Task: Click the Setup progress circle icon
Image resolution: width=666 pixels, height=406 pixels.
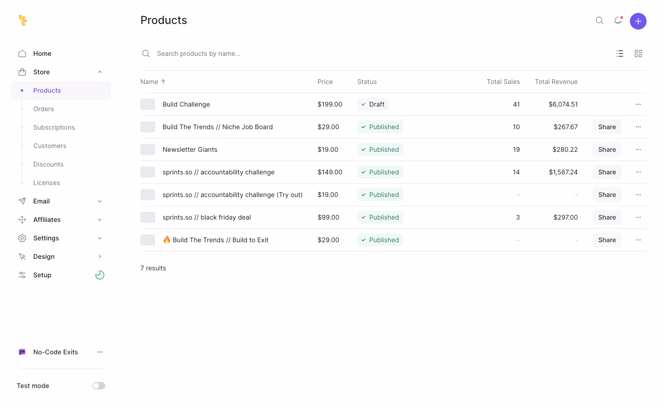Action: tap(100, 275)
